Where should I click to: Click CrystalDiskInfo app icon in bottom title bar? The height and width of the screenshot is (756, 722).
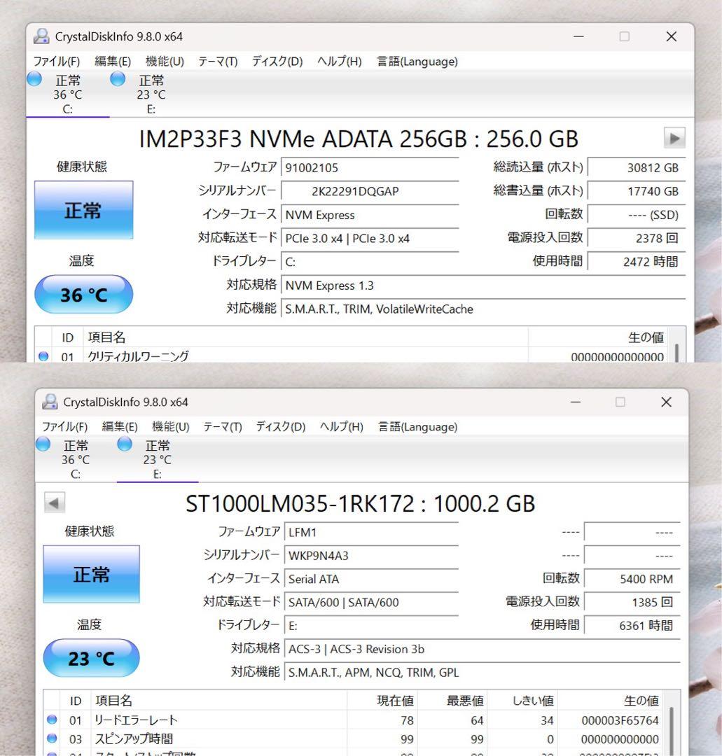[x=50, y=402]
